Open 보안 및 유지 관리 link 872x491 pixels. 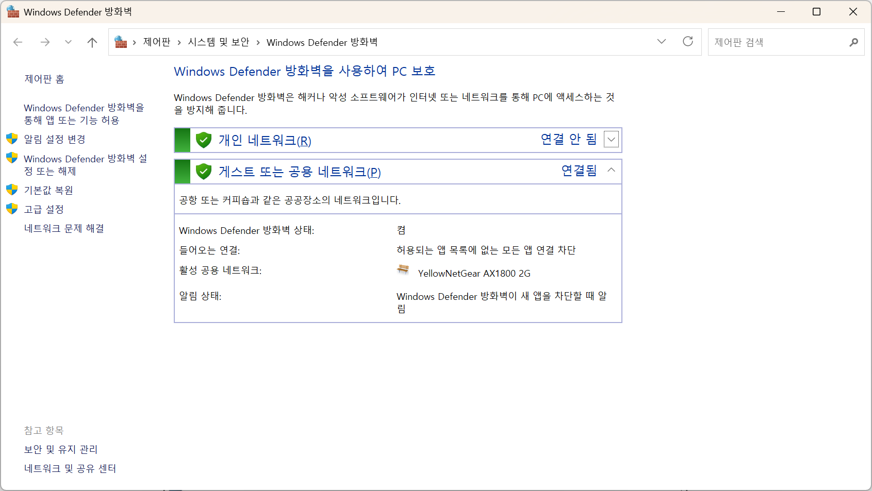tap(61, 449)
